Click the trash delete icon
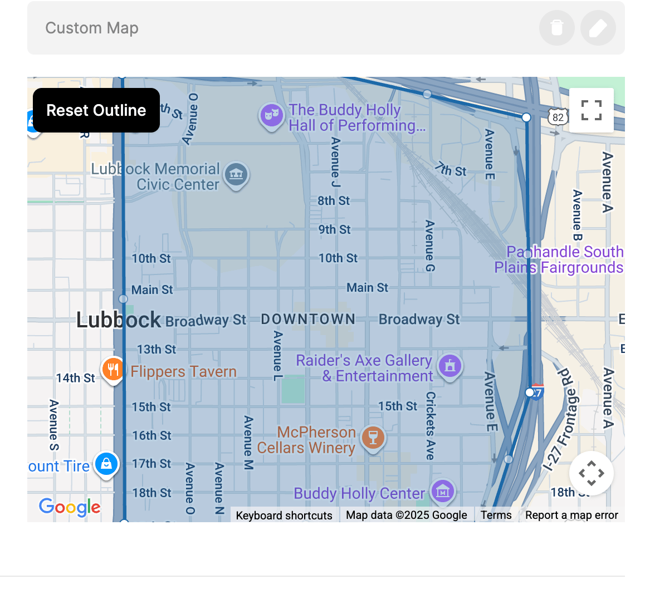Viewport: 645px width, 589px height. pos(556,28)
